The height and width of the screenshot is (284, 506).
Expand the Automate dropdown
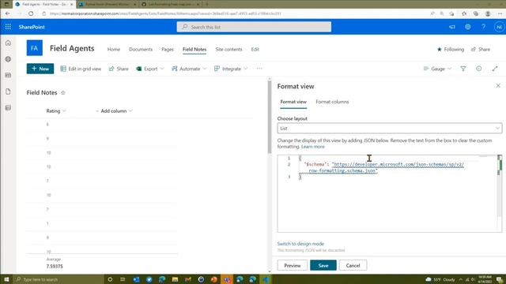click(x=189, y=69)
